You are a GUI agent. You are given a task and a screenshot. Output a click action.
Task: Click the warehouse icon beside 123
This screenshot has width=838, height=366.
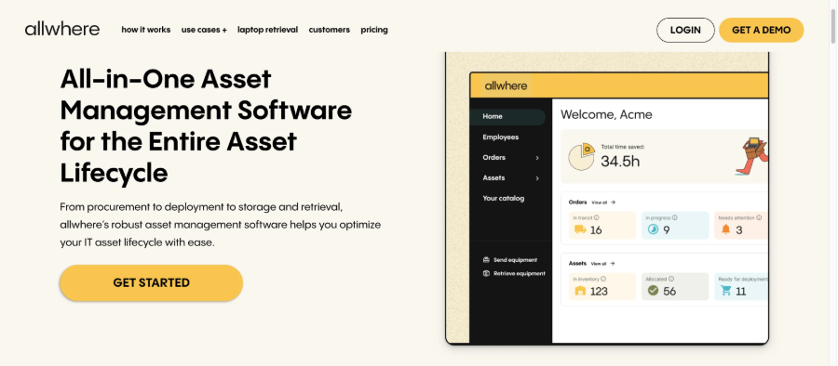580,291
